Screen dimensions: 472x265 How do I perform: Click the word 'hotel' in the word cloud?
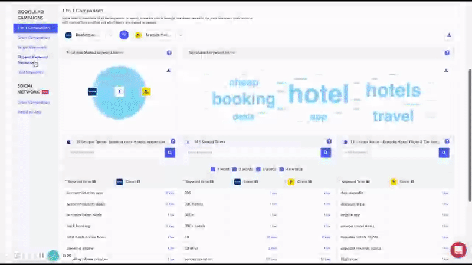pos(318,94)
